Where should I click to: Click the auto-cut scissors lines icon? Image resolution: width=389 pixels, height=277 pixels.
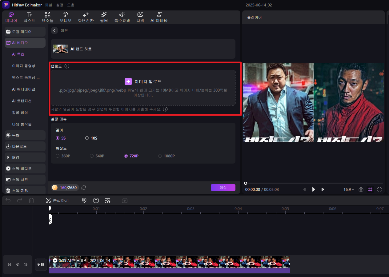click(x=108, y=200)
